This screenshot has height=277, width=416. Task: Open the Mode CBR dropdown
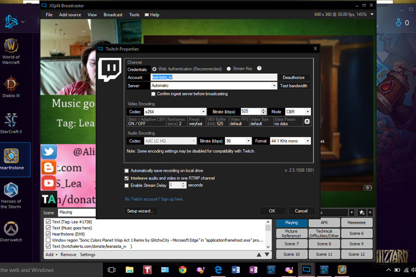tap(307, 112)
